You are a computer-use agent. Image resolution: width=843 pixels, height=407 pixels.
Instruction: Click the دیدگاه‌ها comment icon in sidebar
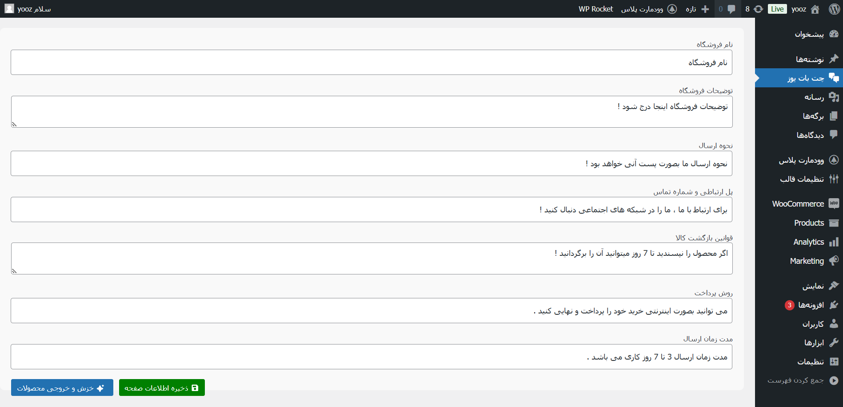point(834,135)
